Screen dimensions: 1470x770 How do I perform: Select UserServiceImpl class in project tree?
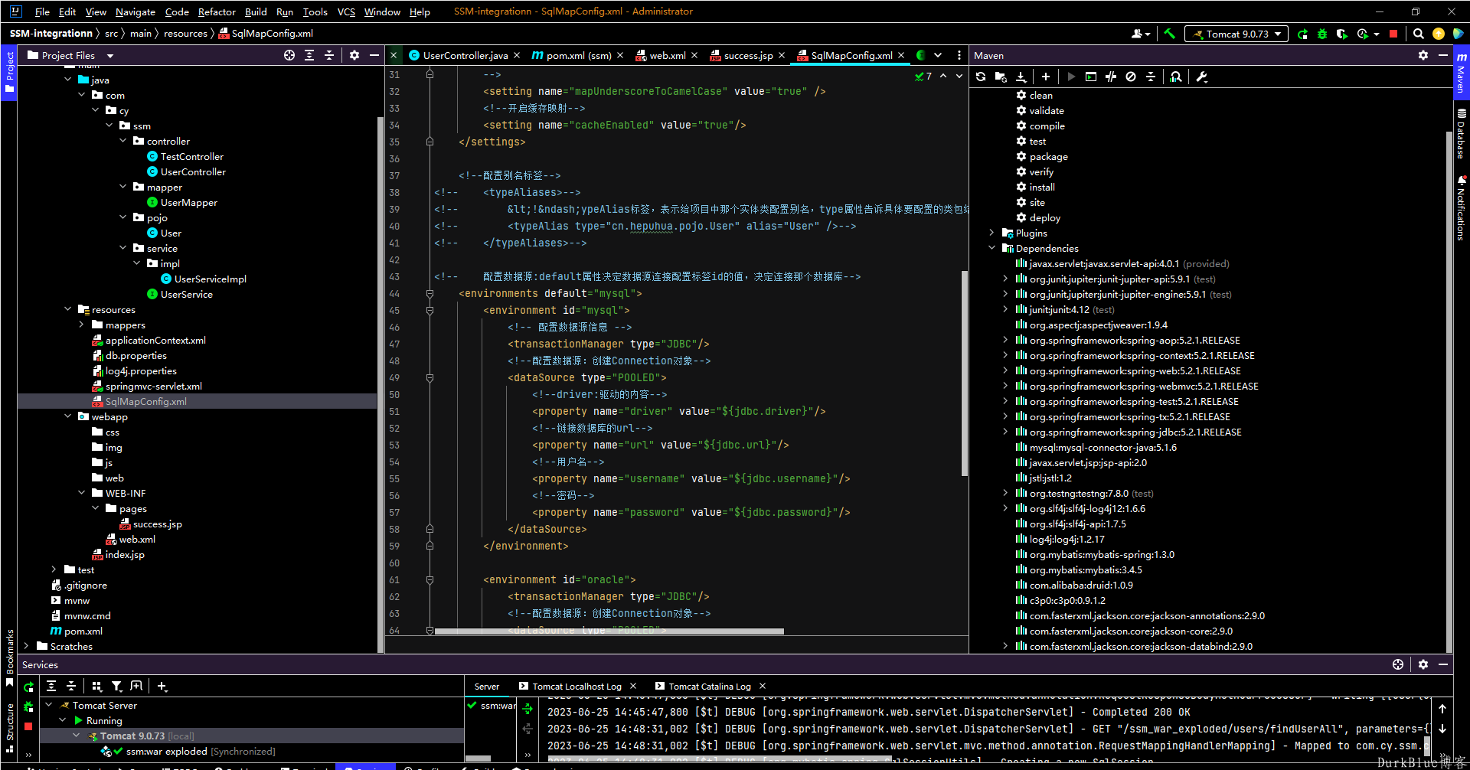pos(203,279)
